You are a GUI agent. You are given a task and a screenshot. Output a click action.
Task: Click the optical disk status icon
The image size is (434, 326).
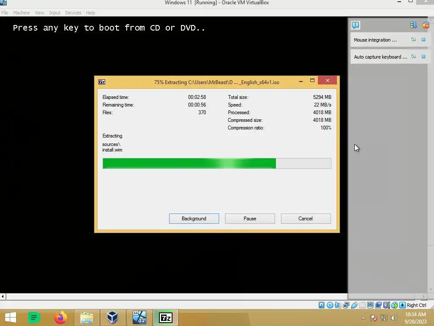330,305
